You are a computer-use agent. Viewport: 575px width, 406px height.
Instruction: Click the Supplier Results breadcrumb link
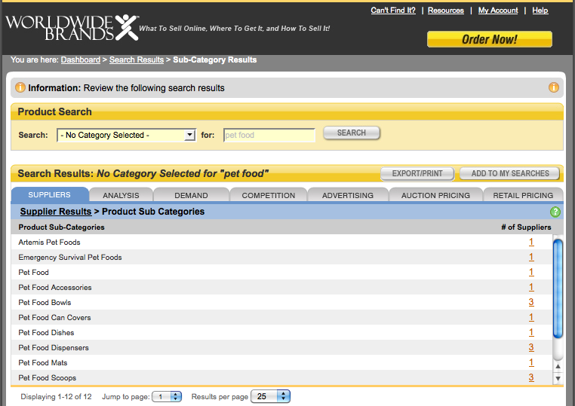pos(56,212)
